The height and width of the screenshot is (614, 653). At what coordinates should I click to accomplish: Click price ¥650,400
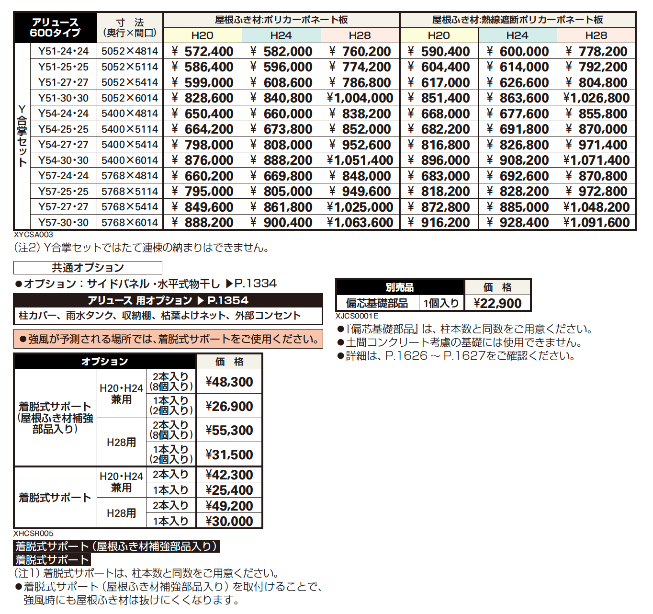click(203, 114)
